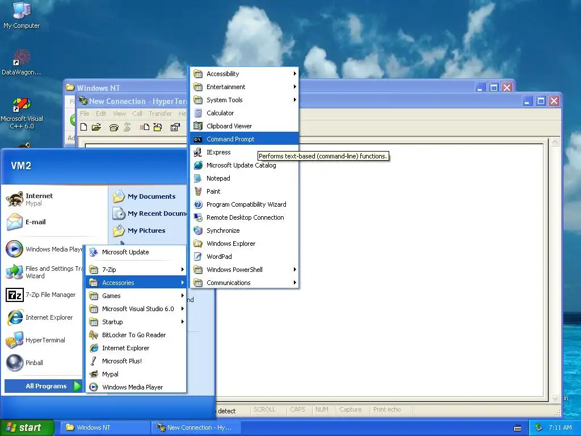The height and width of the screenshot is (436, 581).
Task: Open Mypal from All Programs list
Action: (x=136, y=374)
